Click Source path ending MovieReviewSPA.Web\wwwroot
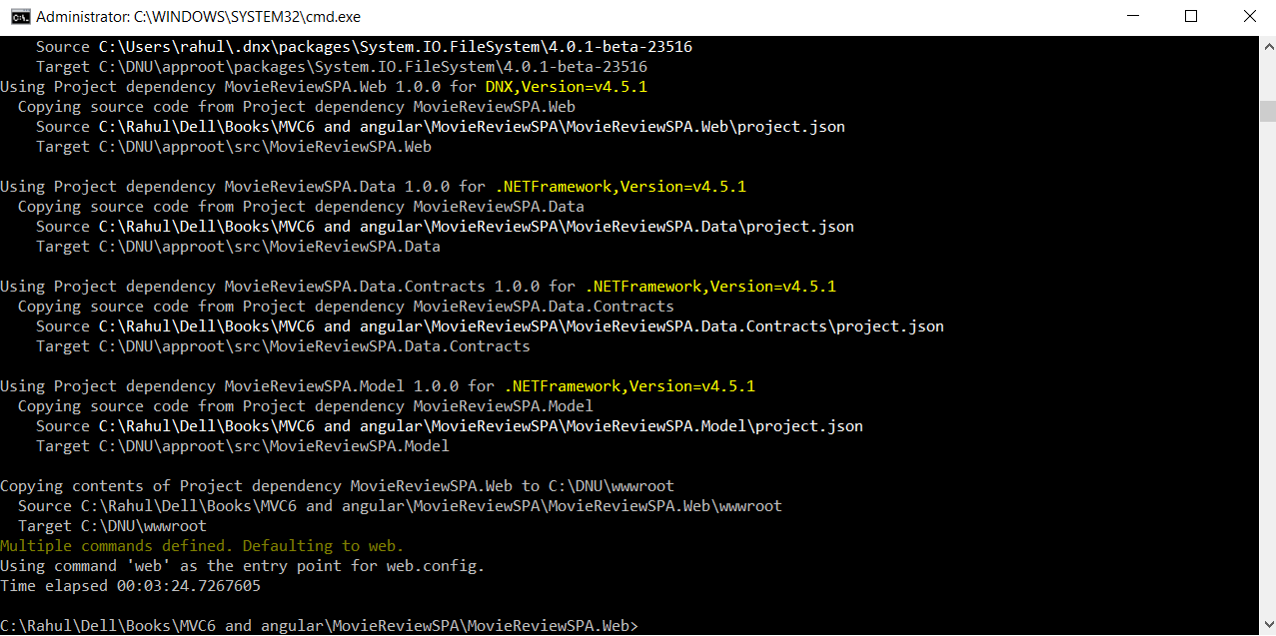Screen dimensions: 1276x636 click(x=400, y=506)
